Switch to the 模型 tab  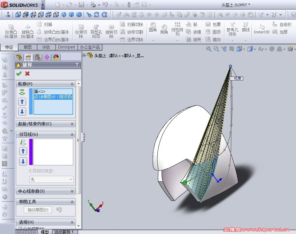(45, 232)
